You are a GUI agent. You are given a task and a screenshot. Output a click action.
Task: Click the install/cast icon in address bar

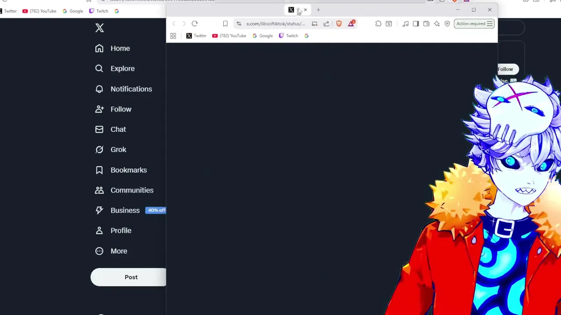pos(315,24)
